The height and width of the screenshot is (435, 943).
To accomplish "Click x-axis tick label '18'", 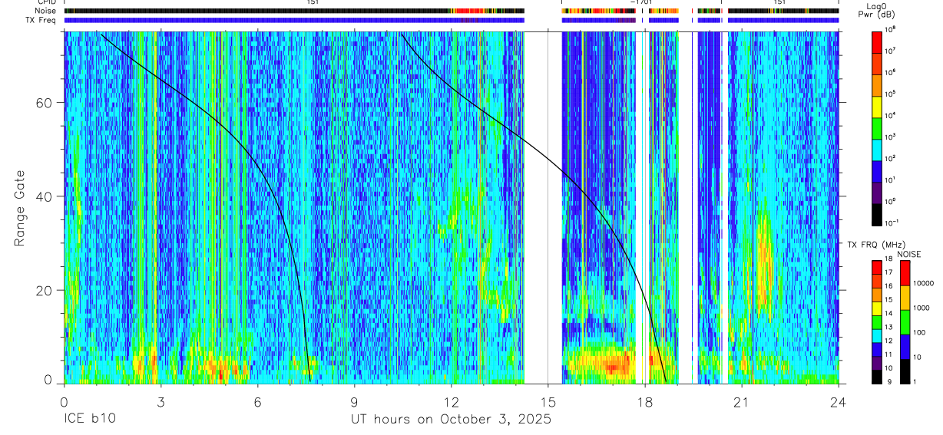I will (x=644, y=401).
